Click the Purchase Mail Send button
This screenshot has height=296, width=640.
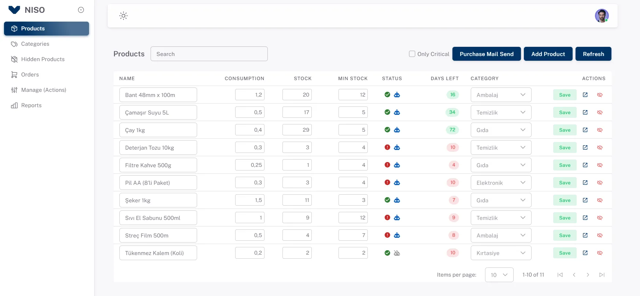point(487,54)
